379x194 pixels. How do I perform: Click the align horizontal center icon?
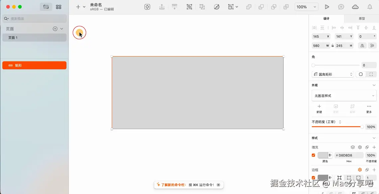(x=342, y=28)
